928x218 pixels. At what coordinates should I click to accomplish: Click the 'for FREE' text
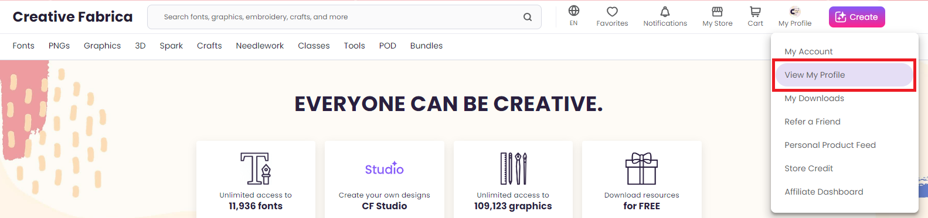[x=641, y=206]
